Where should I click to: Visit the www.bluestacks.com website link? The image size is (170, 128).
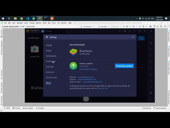(x=86, y=77)
